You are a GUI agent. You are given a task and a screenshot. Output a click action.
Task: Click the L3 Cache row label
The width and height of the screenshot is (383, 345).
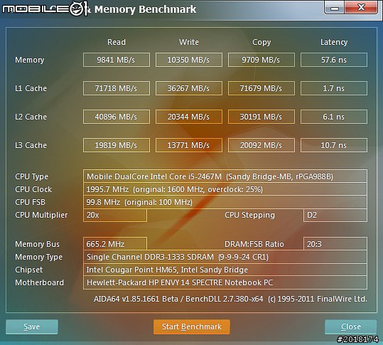point(31,145)
